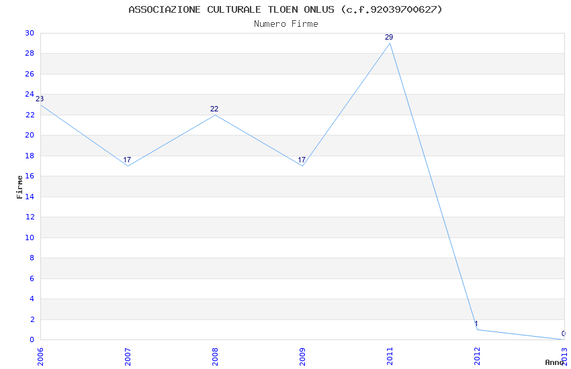The height and width of the screenshot is (369, 571).
Task: Click the y-axis tick value 10
Action: pyautogui.click(x=30, y=238)
